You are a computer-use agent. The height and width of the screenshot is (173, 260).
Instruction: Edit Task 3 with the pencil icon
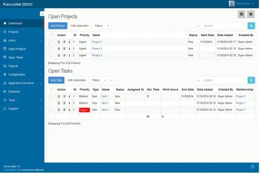64,110
